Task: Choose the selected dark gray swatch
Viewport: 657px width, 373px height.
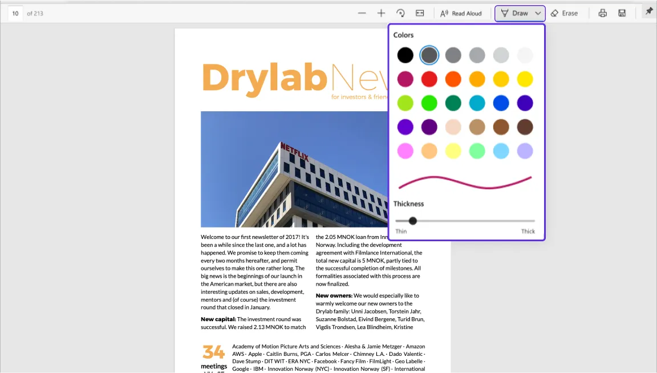Action: click(429, 55)
